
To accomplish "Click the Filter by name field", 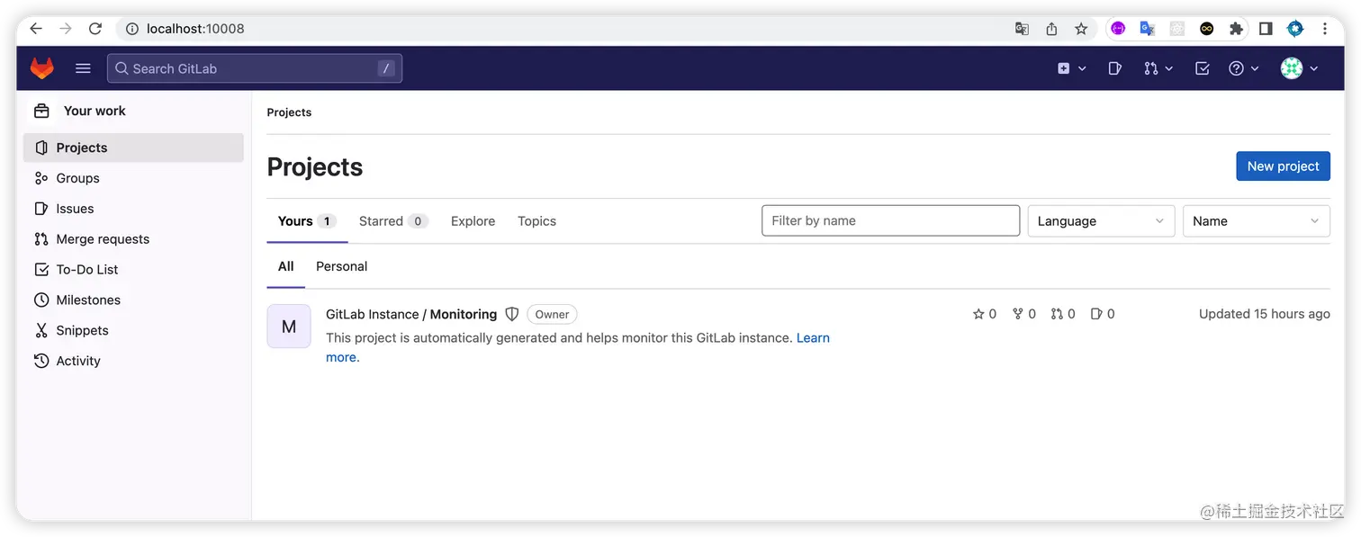I will pyautogui.click(x=890, y=220).
